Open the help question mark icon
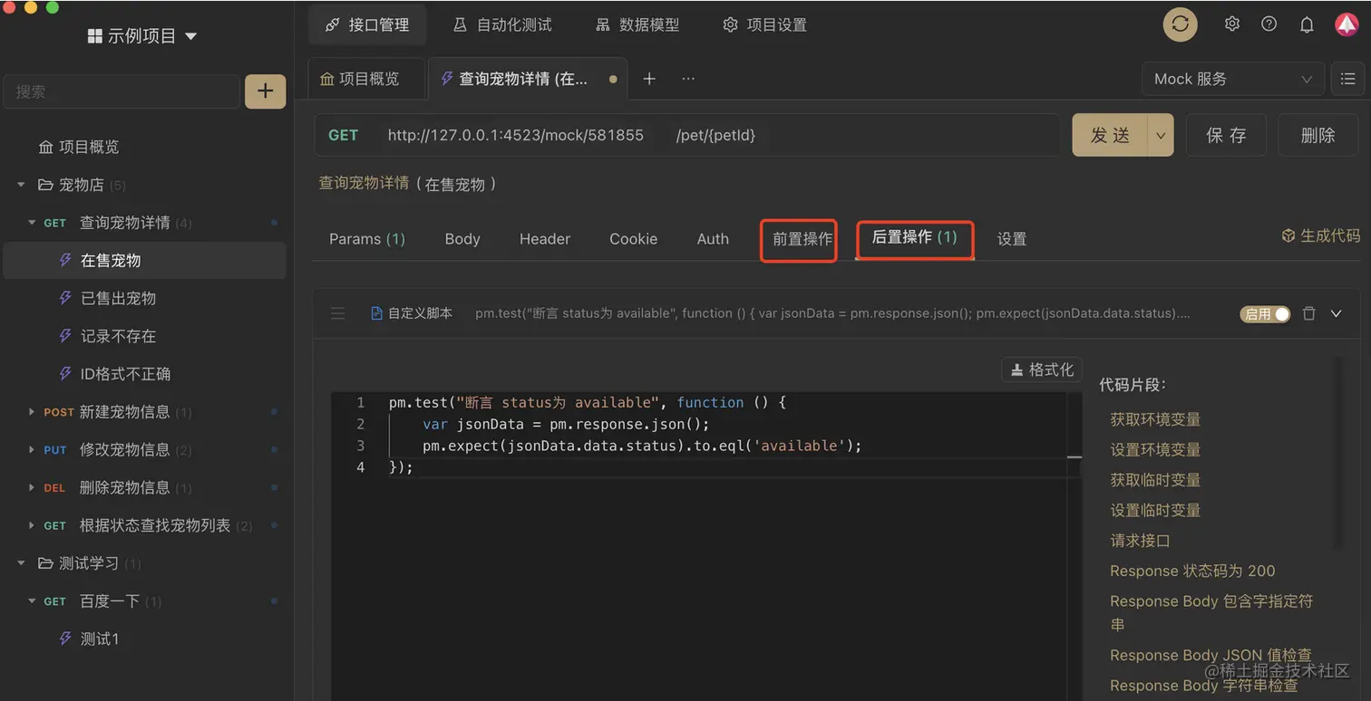Viewport: 1371px width, 701px height. tap(1269, 24)
